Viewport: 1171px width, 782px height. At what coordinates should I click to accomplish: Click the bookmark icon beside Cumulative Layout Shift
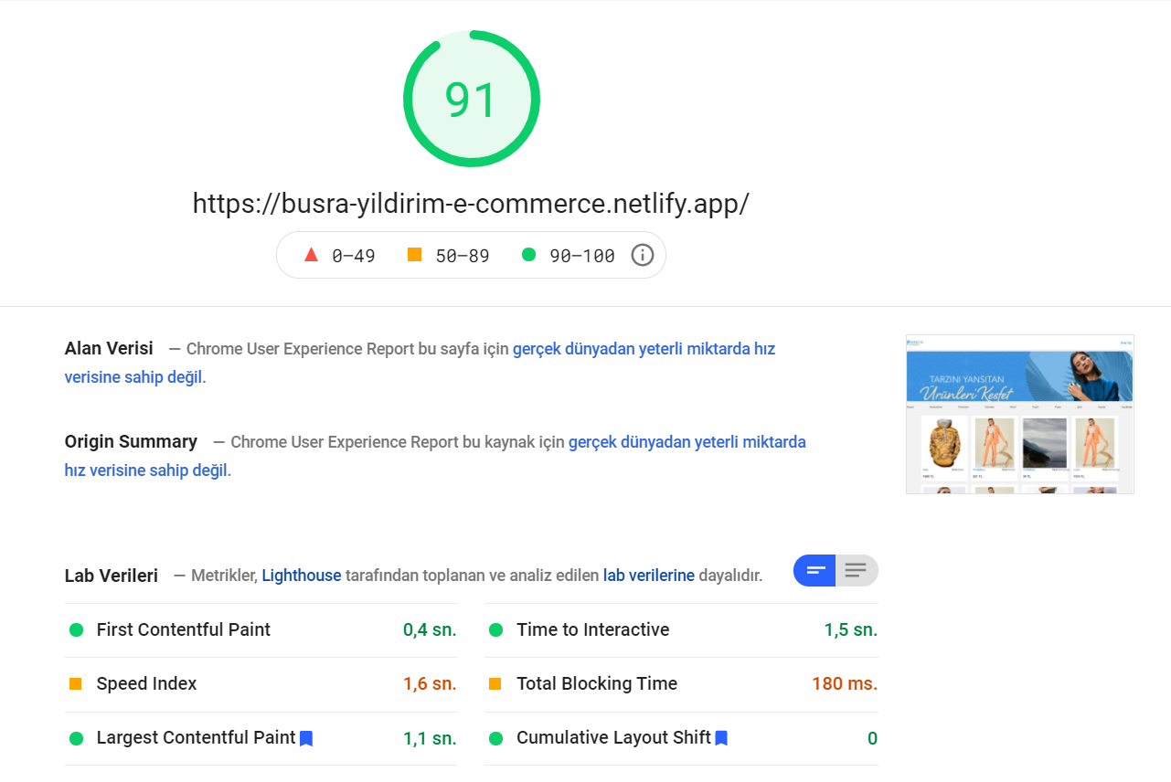[x=721, y=738]
